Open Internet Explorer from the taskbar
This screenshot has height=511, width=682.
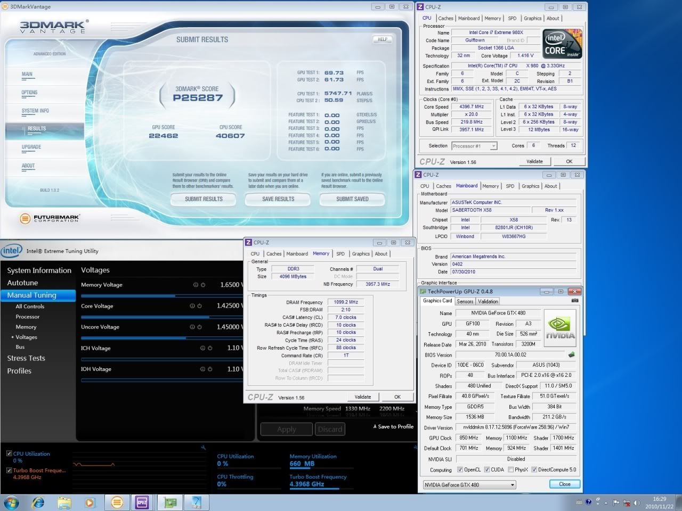point(38,502)
